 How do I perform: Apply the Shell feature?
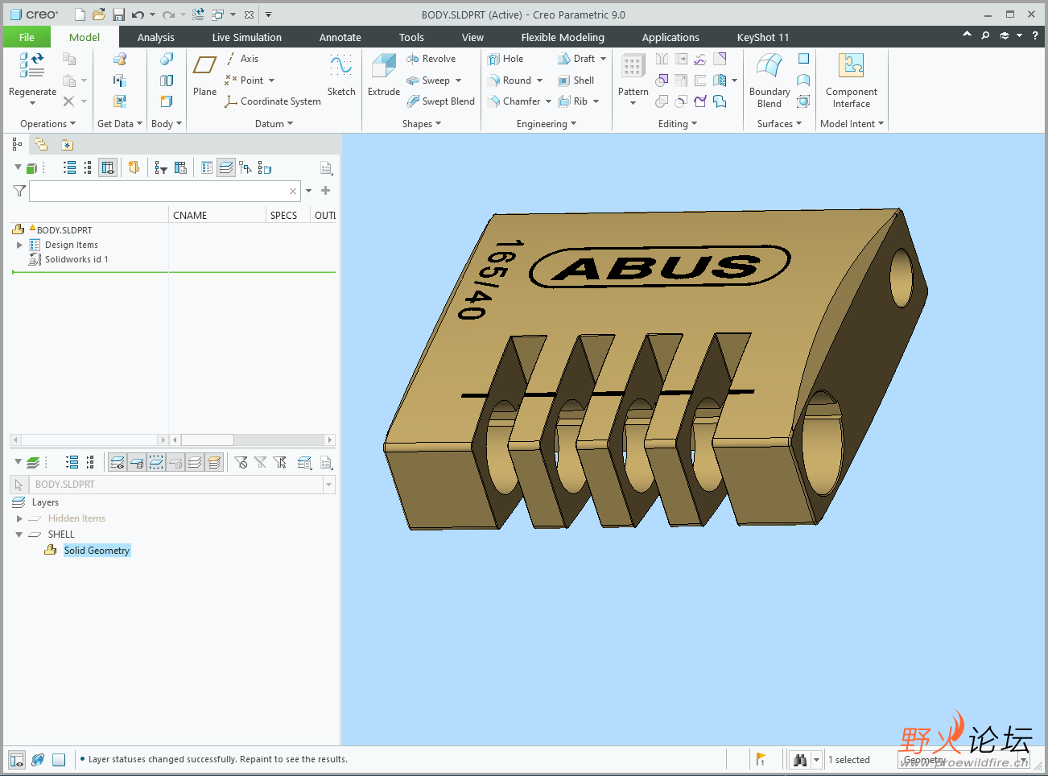click(x=576, y=80)
